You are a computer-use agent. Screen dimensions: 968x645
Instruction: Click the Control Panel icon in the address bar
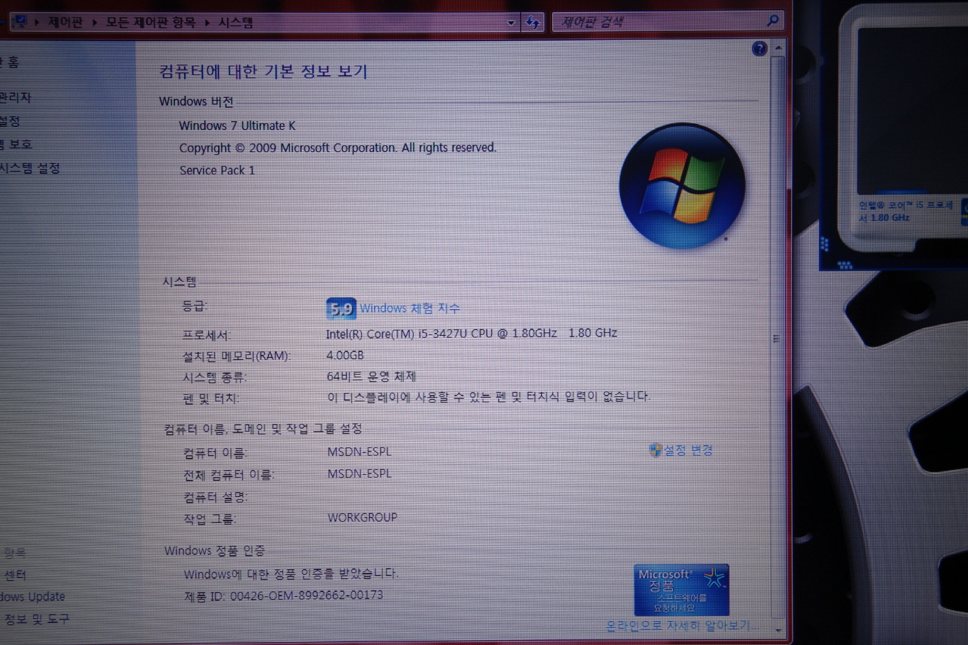(x=20, y=23)
